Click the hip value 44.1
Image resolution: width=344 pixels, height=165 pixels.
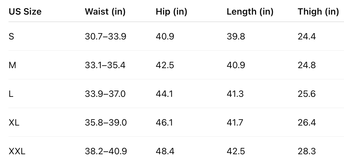164,94
